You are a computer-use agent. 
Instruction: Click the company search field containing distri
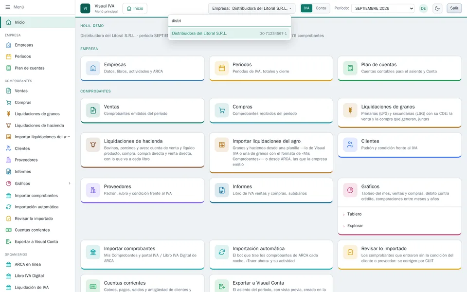click(229, 20)
